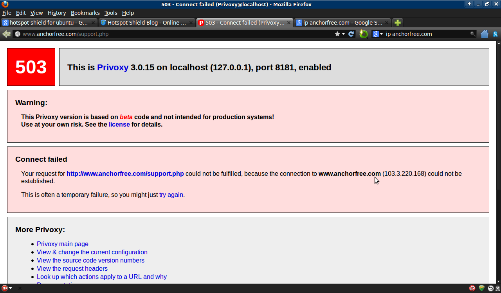Open the anchorfree.com/support.php link
This screenshot has width=501, height=293.
coord(125,173)
